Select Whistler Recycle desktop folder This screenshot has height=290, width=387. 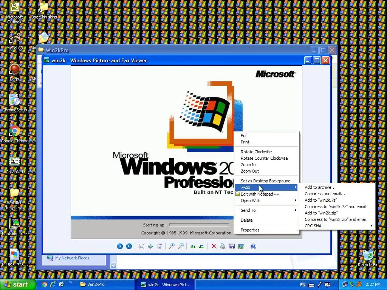coord(15,199)
